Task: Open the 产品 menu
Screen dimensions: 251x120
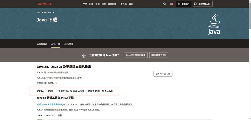Action: 85,4
